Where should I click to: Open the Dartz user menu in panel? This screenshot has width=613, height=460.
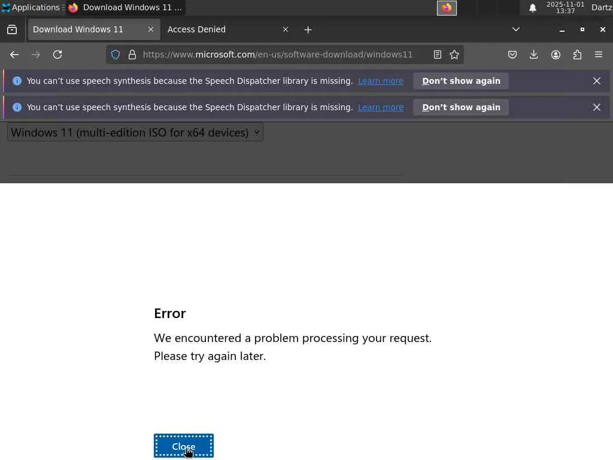pyautogui.click(x=602, y=7)
